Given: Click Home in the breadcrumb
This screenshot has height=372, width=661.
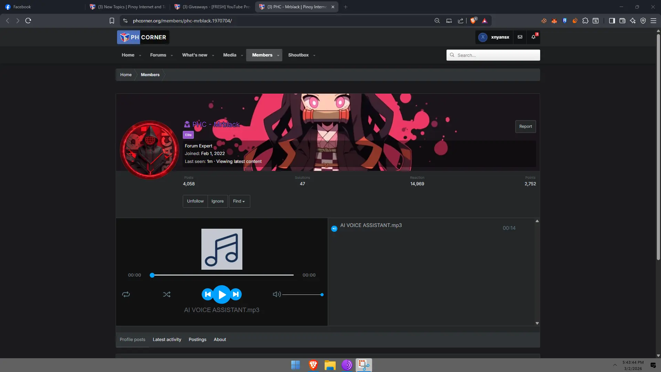Looking at the screenshot, I should 126,75.
